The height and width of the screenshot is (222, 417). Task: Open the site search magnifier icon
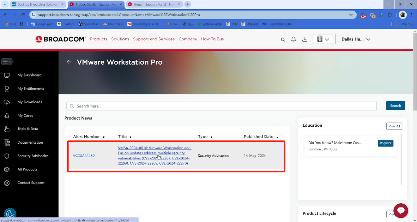pos(283,39)
